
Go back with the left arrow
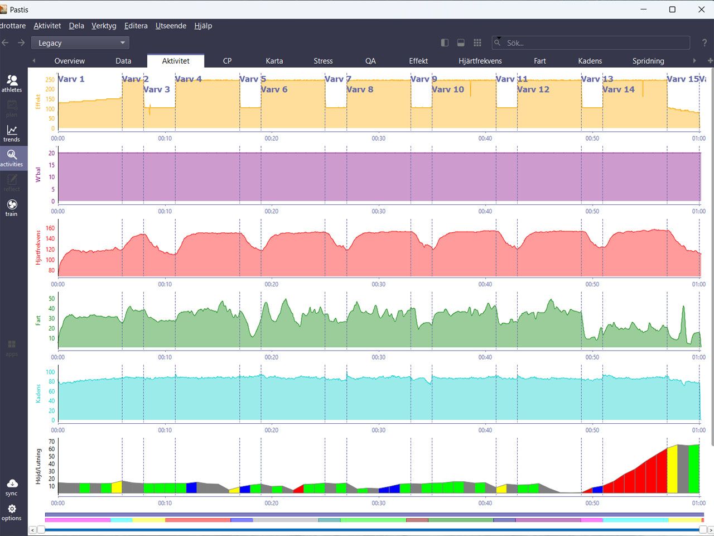tap(6, 43)
